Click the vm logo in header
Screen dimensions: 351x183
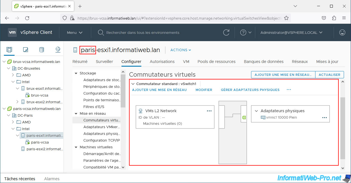click(x=12, y=32)
